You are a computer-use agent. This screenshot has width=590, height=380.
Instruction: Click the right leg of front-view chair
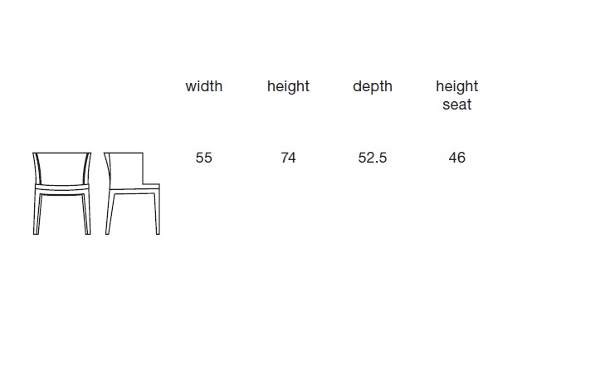(x=87, y=212)
